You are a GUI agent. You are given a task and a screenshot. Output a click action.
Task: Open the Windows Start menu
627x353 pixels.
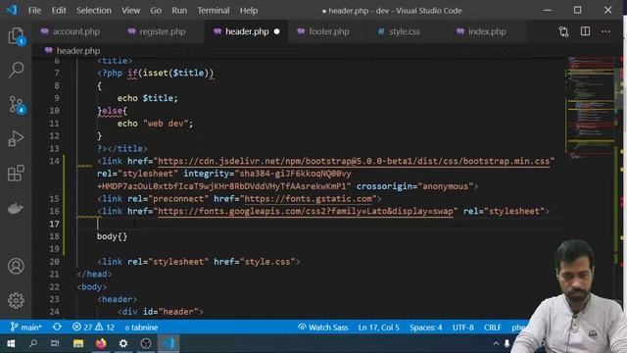point(11,343)
